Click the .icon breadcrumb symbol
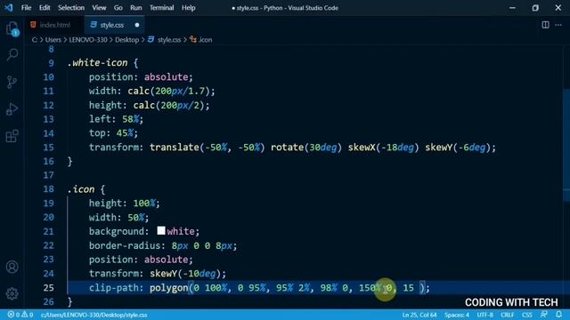Screen dimensions: 570x320 (201, 39)
